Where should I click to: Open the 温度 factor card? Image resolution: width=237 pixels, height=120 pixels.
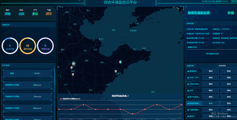click(x=28, y=73)
